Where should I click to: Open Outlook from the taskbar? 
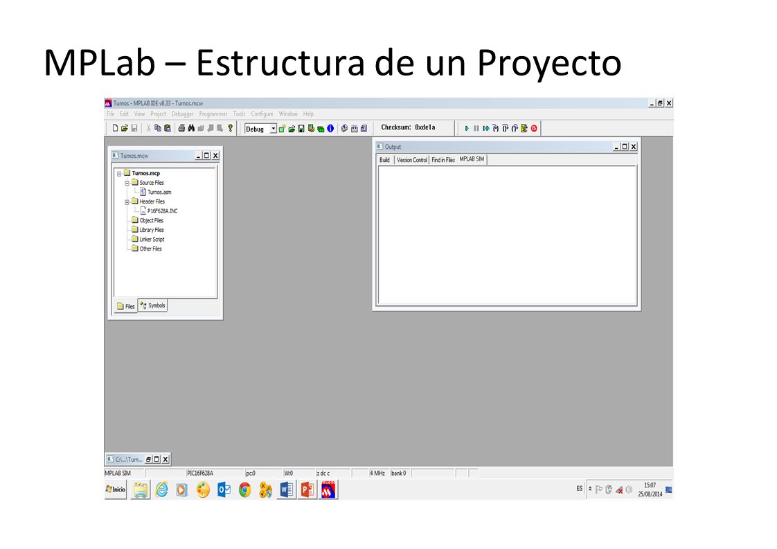tap(224, 490)
